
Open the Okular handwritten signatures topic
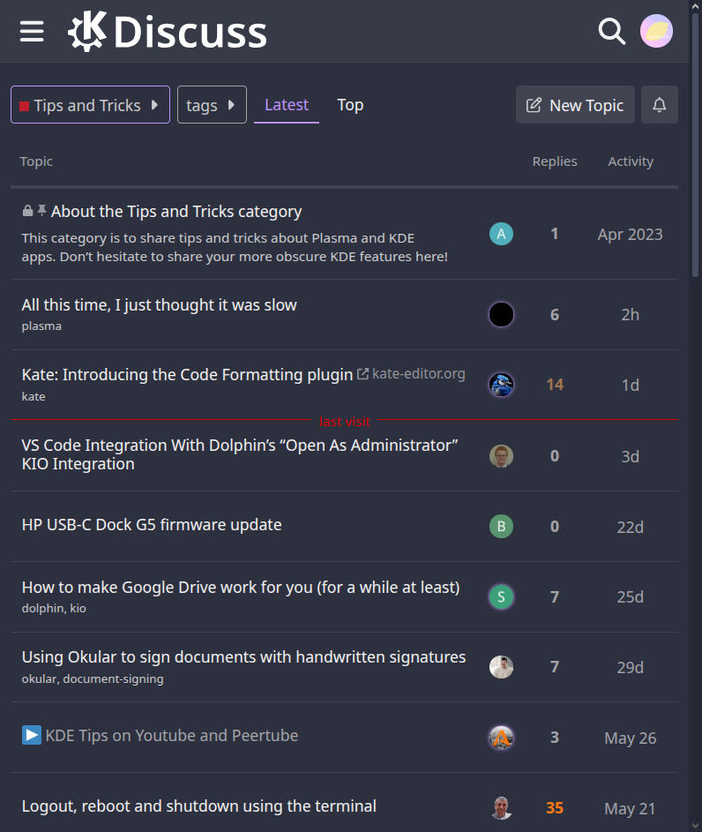pyautogui.click(x=243, y=657)
